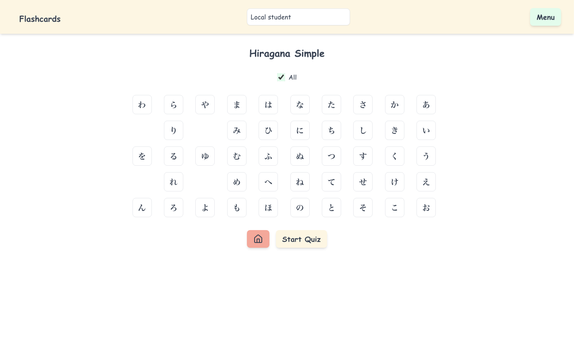Toggle the む character tile
The height and width of the screenshot is (362, 580).
237,156
